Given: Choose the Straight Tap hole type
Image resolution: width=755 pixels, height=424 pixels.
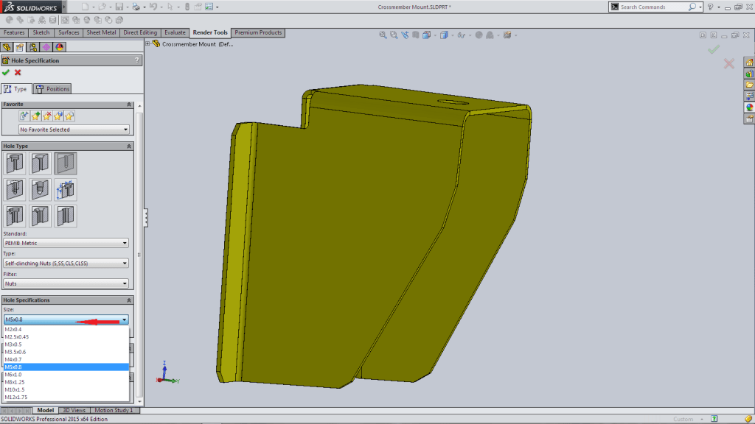Looking at the screenshot, I should pyautogui.click(x=15, y=189).
